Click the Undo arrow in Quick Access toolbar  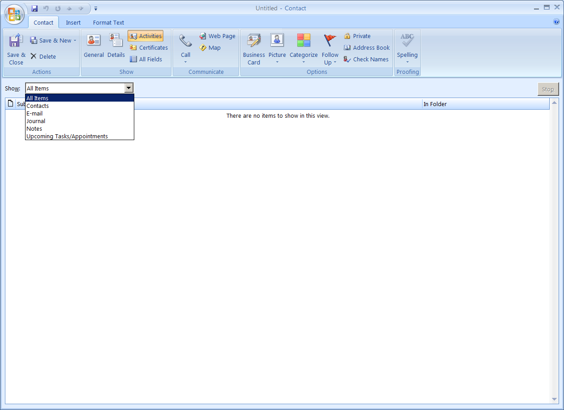point(46,9)
